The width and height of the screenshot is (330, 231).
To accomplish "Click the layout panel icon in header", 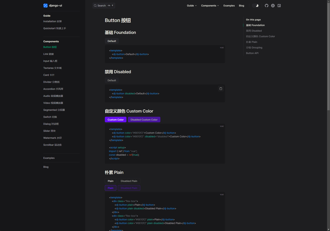I will point(279,6).
